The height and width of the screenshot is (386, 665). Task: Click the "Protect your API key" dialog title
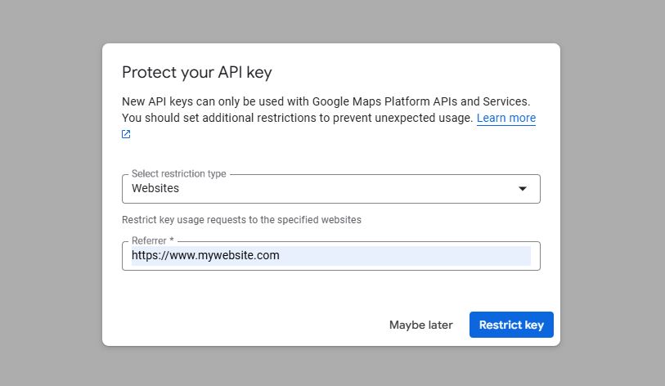196,72
